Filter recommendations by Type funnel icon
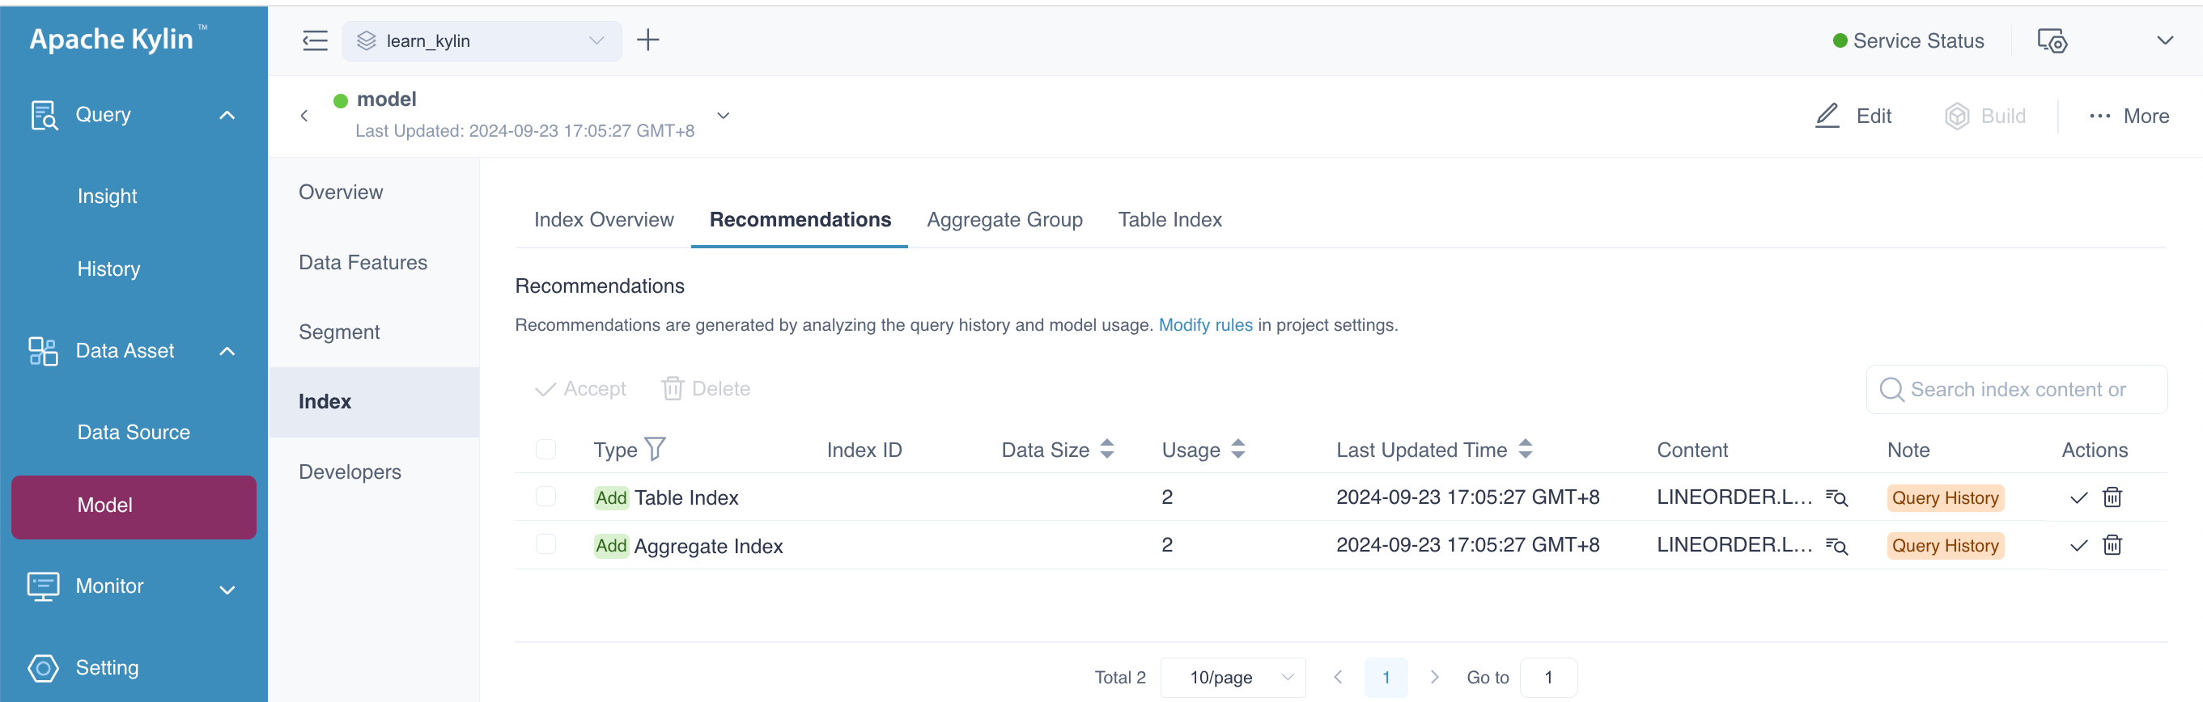The width and height of the screenshot is (2203, 702). pyautogui.click(x=655, y=449)
